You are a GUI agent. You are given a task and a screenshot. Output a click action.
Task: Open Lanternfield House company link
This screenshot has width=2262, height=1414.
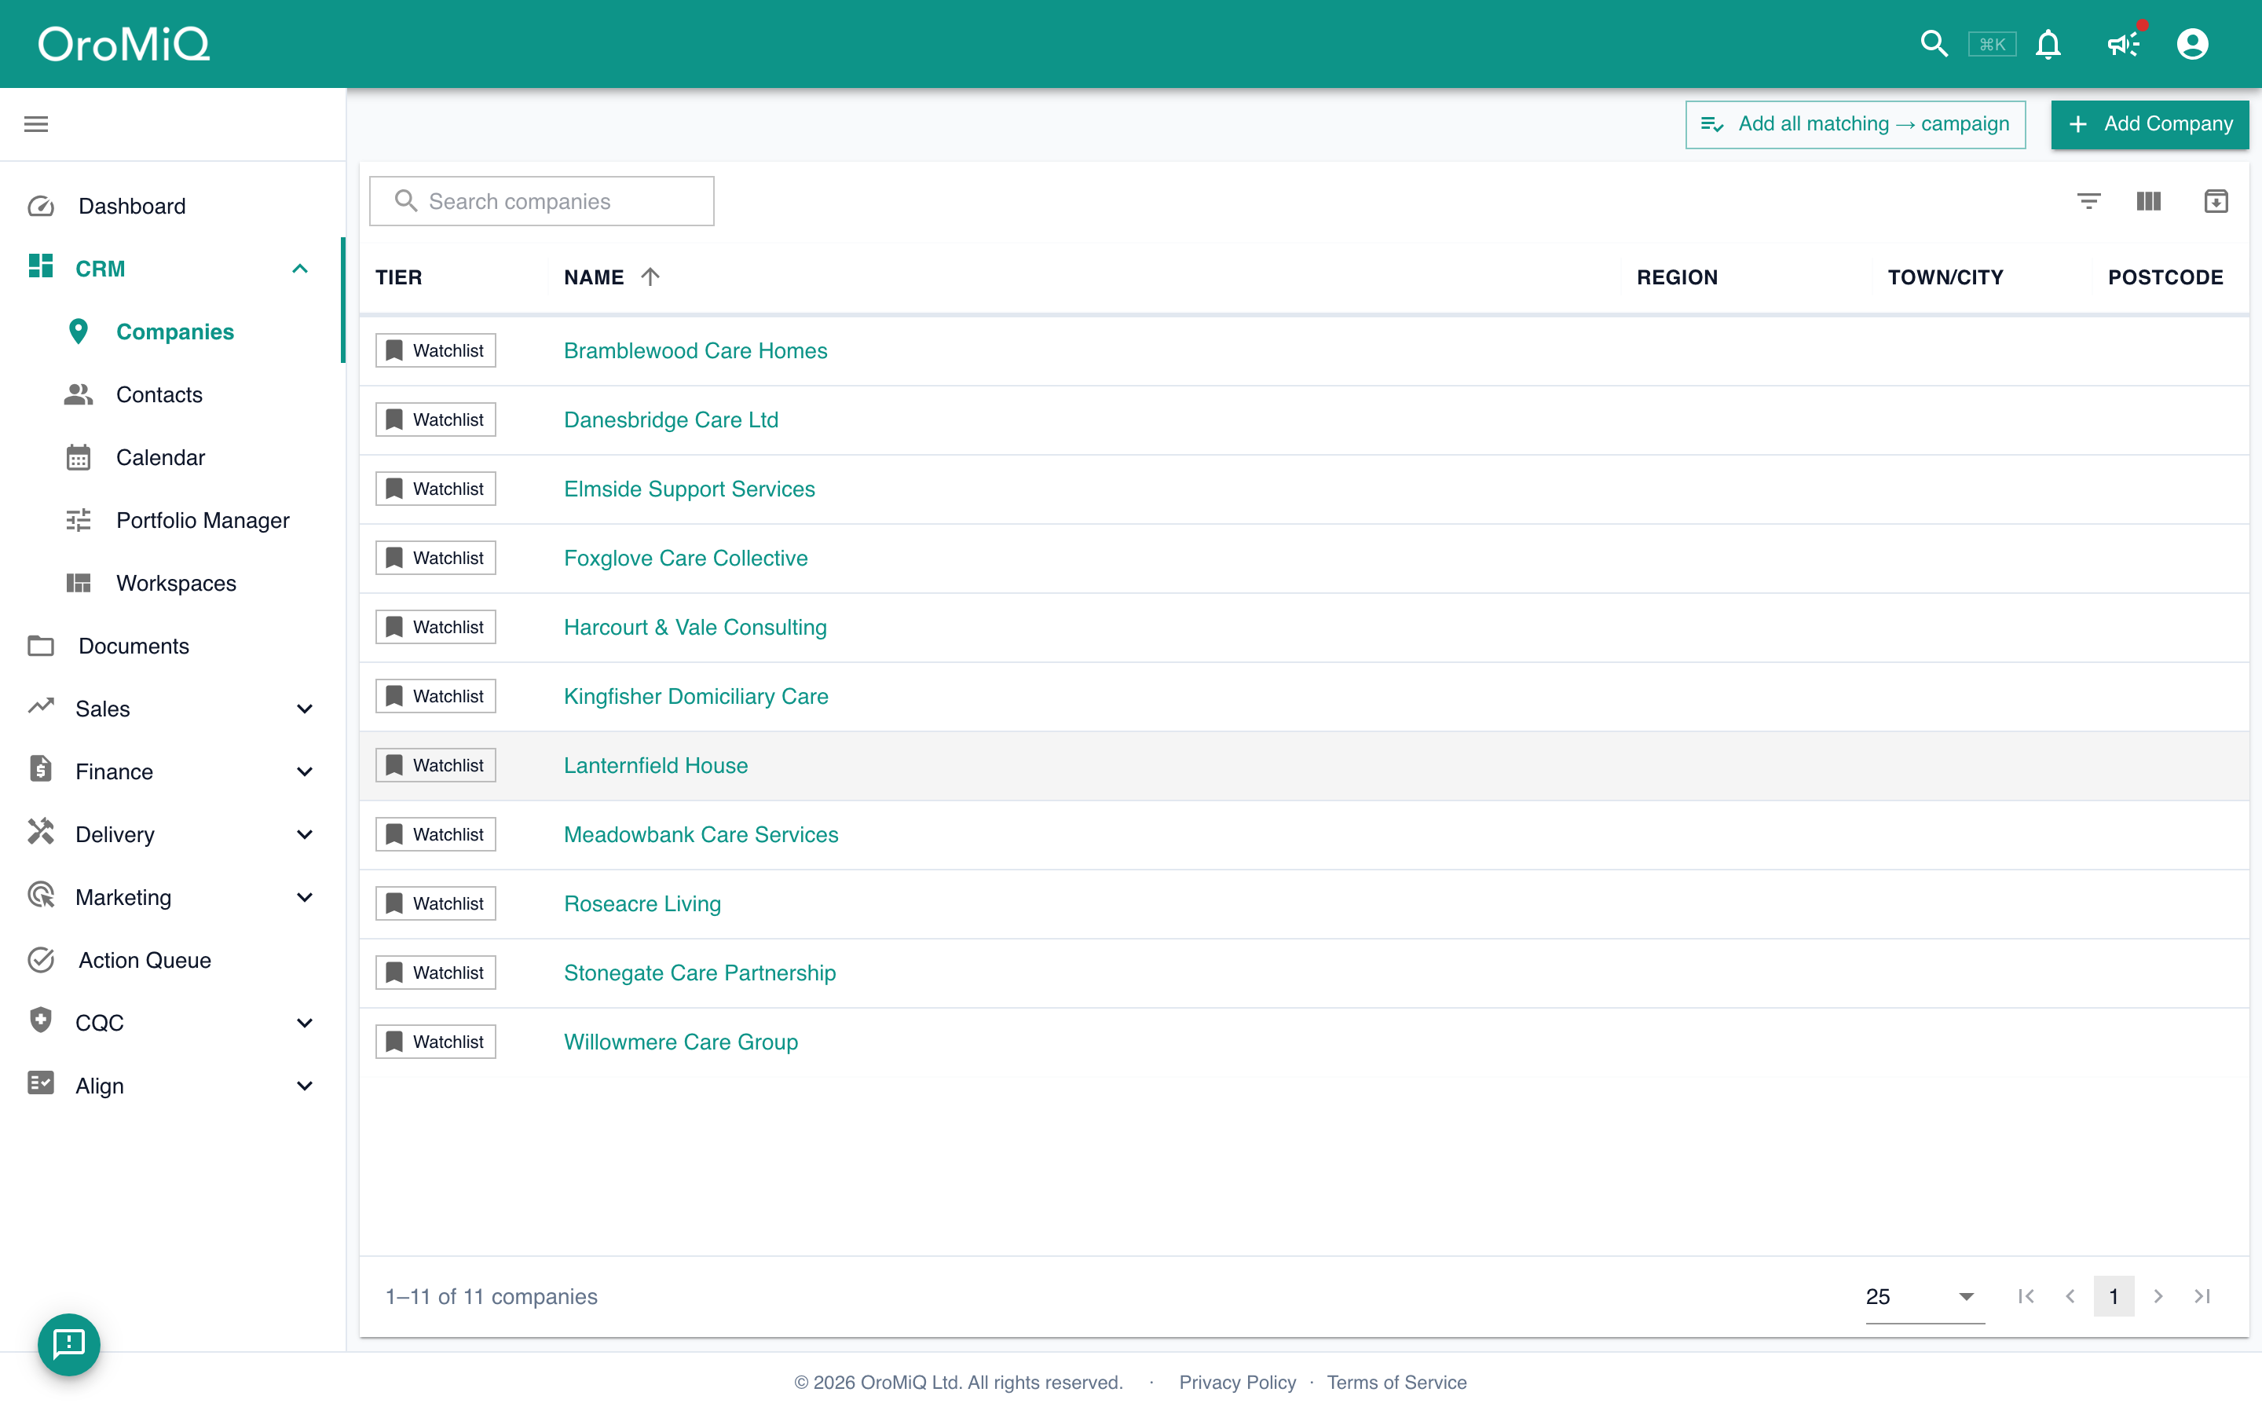tap(655, 766)
